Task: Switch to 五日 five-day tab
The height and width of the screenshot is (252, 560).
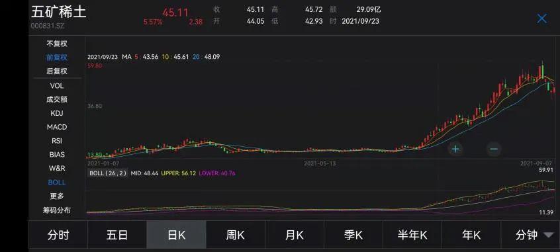Action: [117, 235]
